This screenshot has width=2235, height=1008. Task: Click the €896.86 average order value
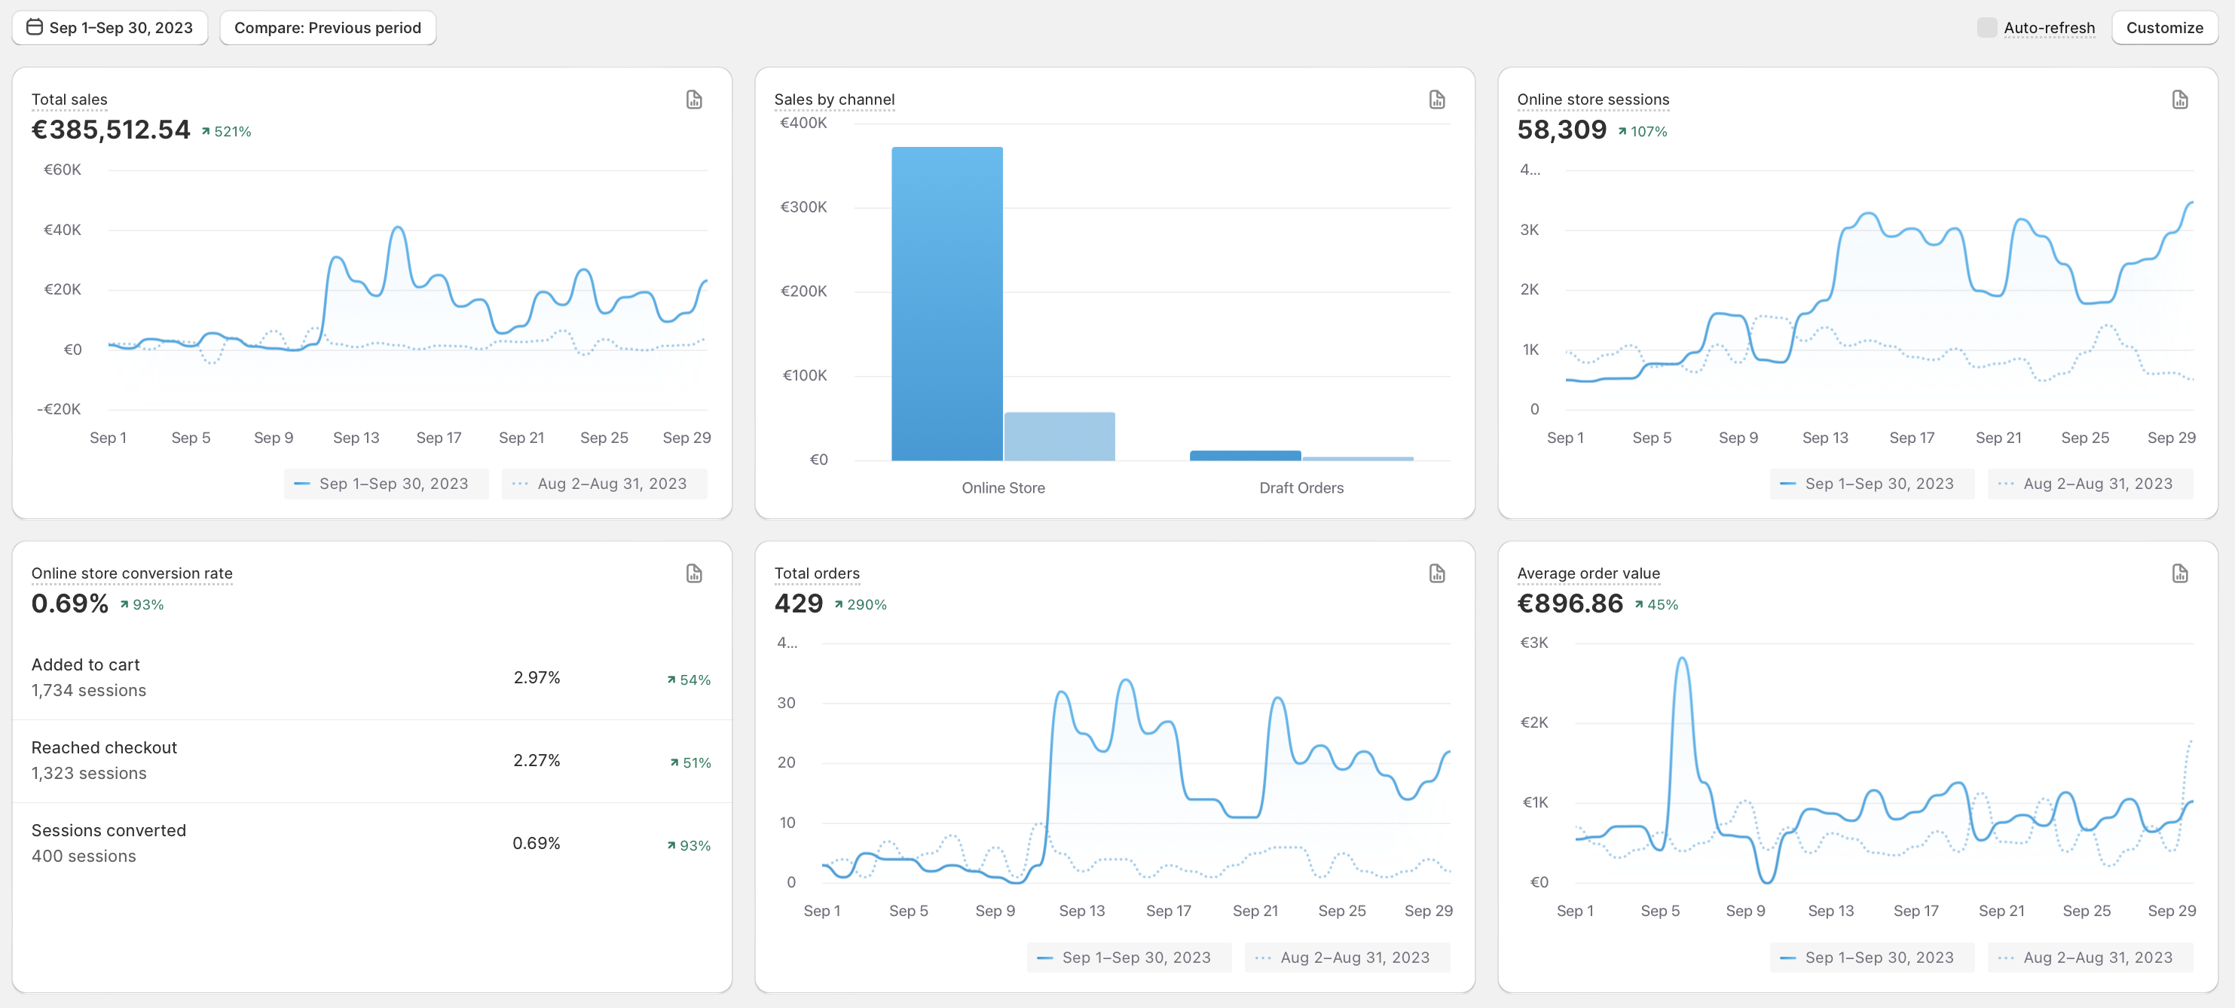(x=1570, y=603)
